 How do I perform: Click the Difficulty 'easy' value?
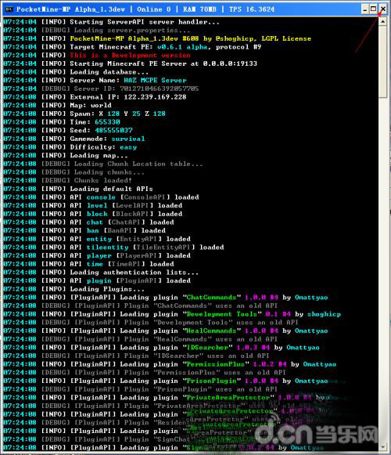(128, 147)
